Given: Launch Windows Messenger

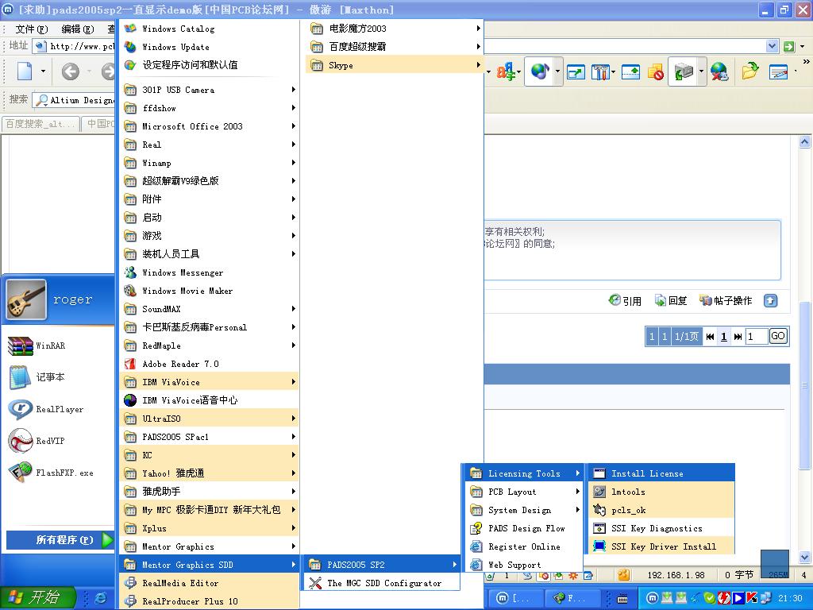Looking at the screenshot, I should point(210,272).
